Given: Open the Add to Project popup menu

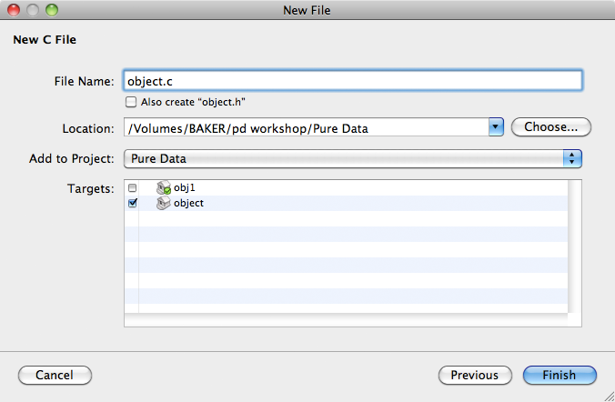Looking at the screenshot, I should point(353,159).
